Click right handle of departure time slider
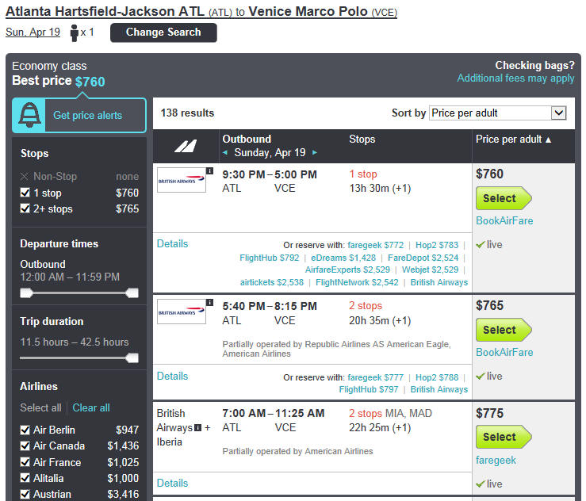The width and height of the screenshot is (586, 501). point(132,293)
